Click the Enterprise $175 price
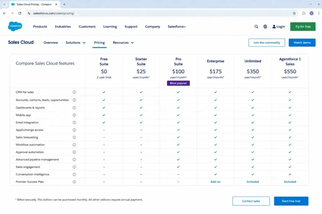 click(x=215, y=71)
